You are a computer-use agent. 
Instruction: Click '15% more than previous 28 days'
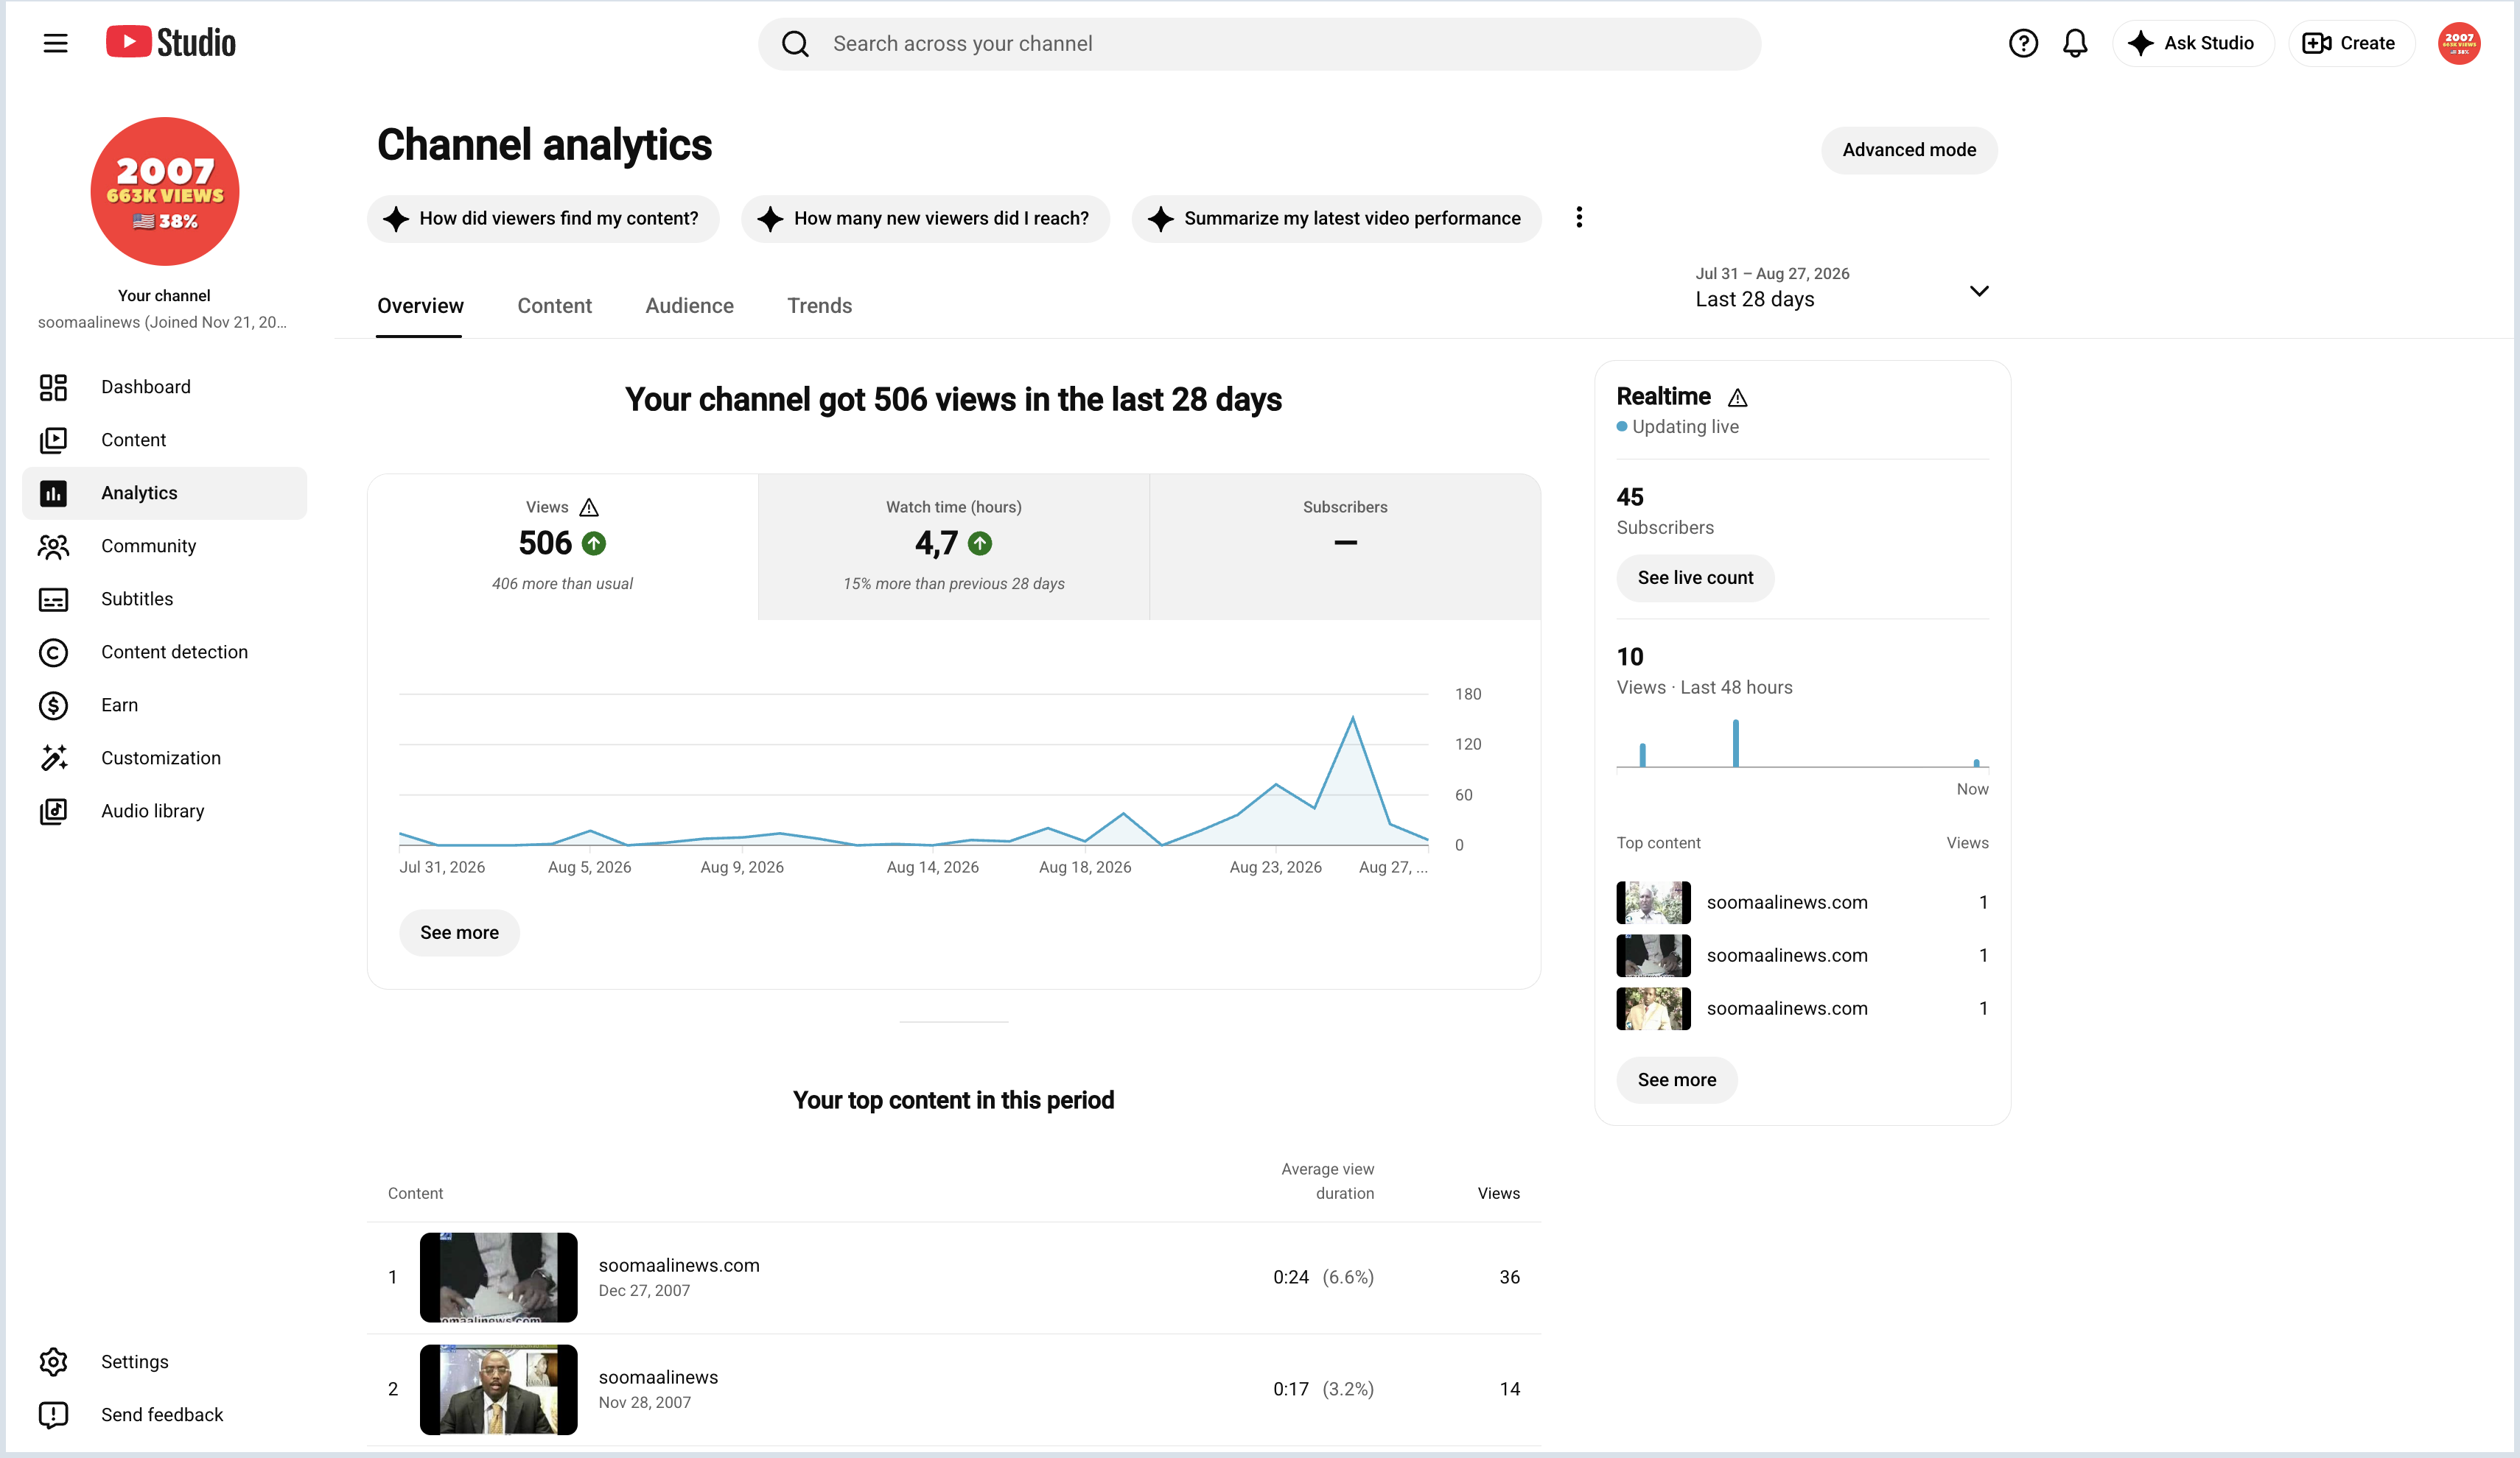(953, 584)
